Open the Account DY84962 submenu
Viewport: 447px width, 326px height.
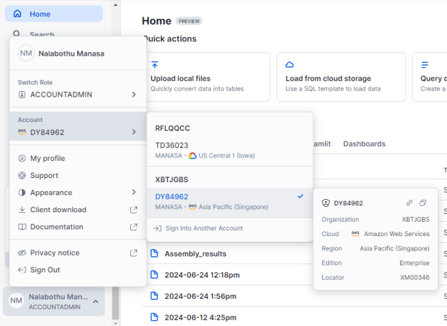77,132
